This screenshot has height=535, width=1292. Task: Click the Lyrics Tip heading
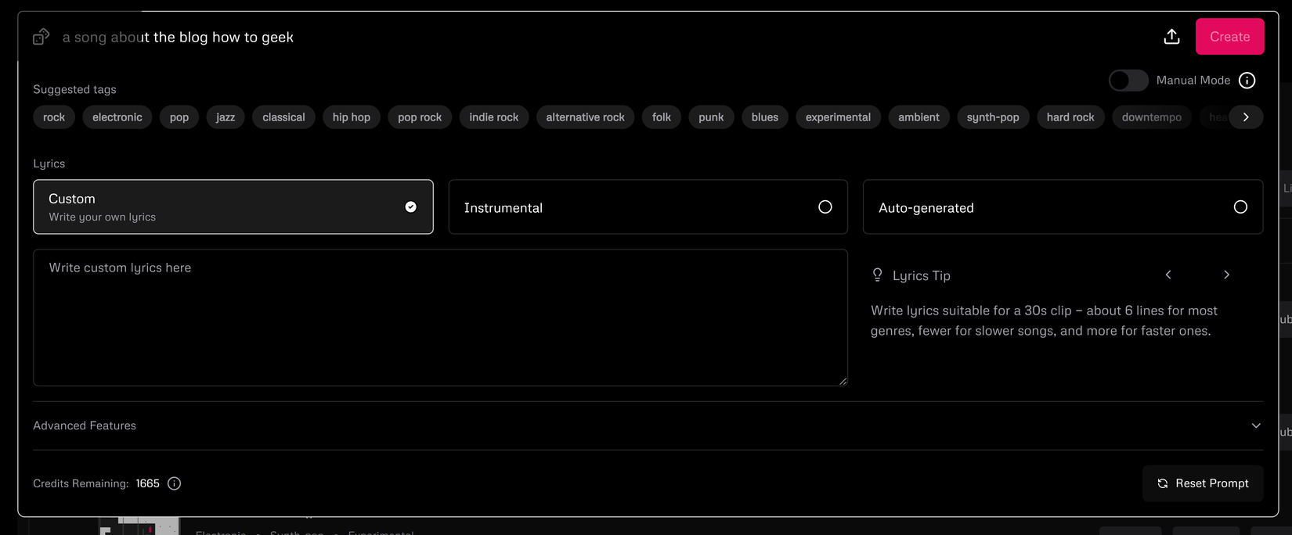[x=921, y=275]
